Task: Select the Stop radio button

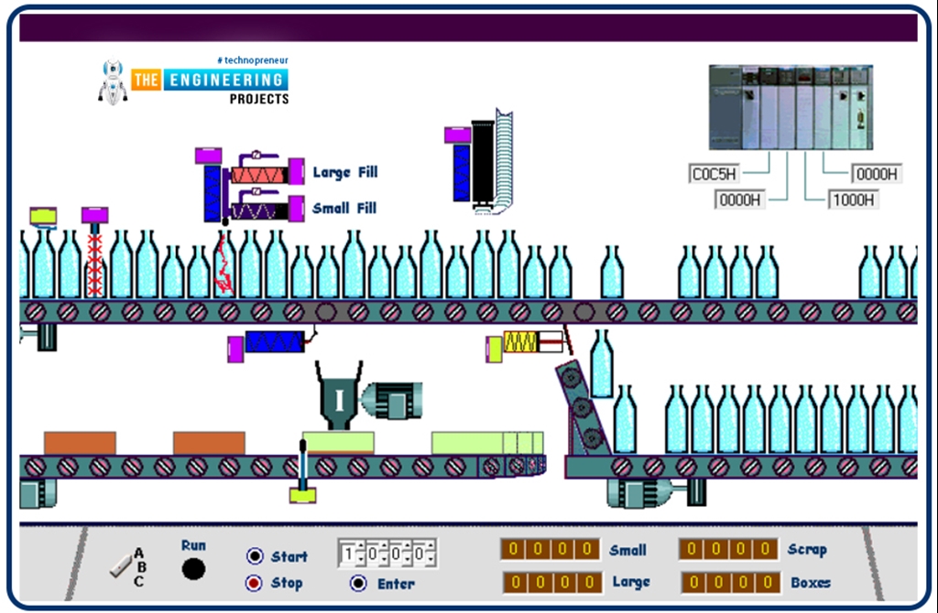Action: [255, 584]
